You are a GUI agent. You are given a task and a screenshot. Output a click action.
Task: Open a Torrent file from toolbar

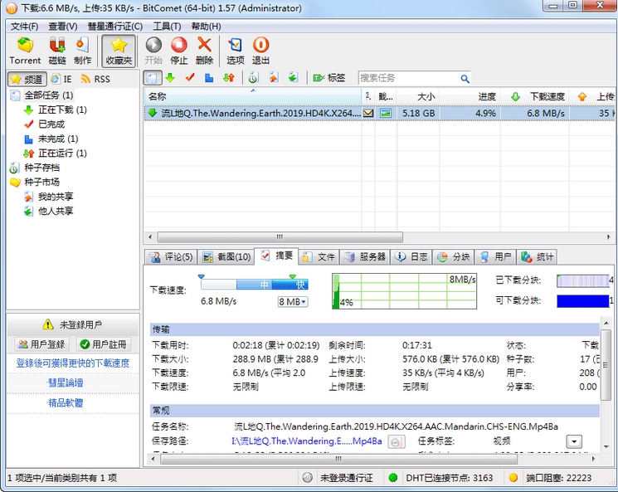click(x=25, y=51)
